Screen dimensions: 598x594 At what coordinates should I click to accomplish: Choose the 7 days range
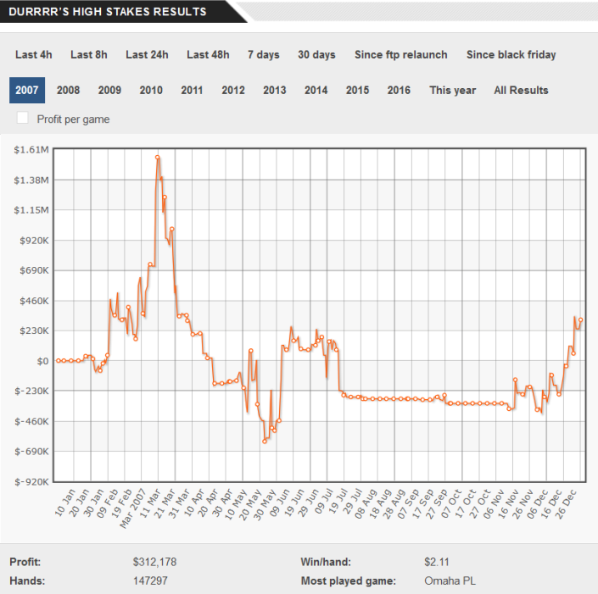(263, 54)
